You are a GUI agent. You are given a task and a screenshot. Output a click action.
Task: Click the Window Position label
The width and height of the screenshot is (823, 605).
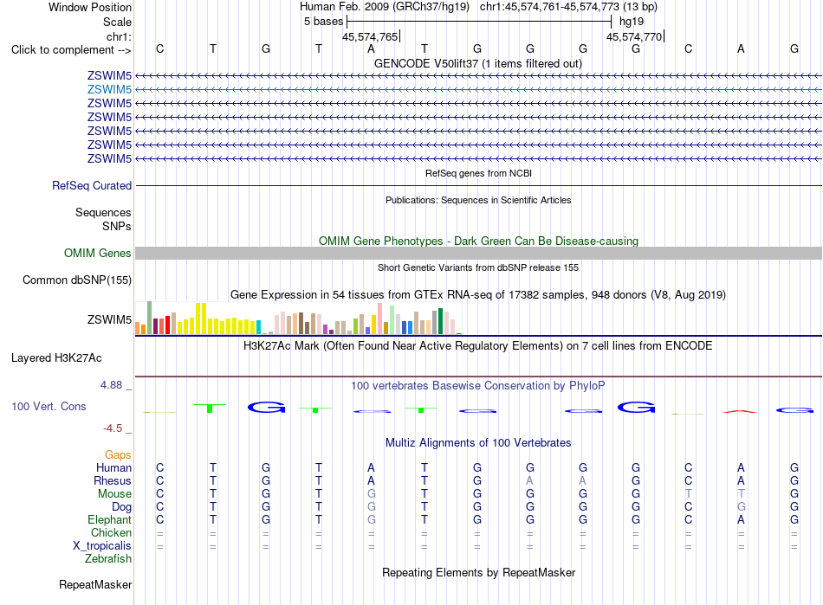point(90,7)
